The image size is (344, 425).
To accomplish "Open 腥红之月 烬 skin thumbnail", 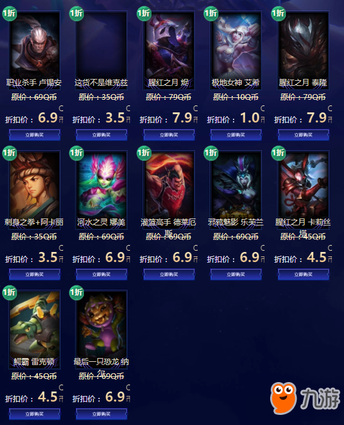I will coord(169,50).
